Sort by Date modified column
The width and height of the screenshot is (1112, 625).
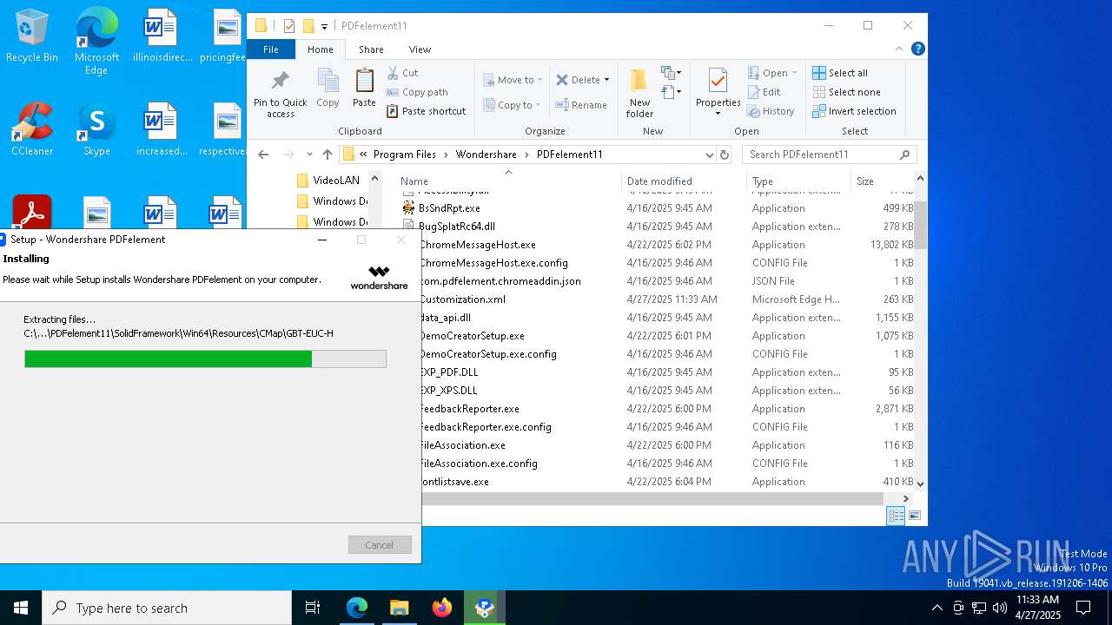[684, 181]
